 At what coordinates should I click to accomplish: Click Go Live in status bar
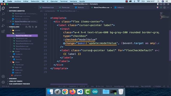(x=100, y=86)
